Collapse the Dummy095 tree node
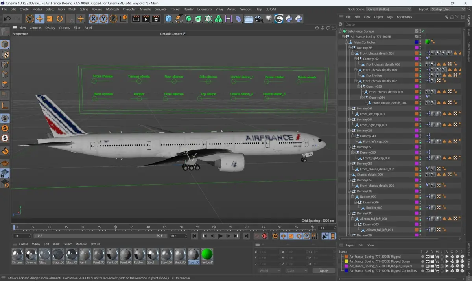 click(349, 47)
